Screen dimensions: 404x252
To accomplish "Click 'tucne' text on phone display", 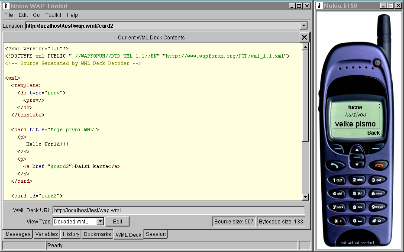I will click(355, 107).
